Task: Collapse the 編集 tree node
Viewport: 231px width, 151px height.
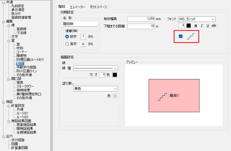Action: tap(3, 22)
